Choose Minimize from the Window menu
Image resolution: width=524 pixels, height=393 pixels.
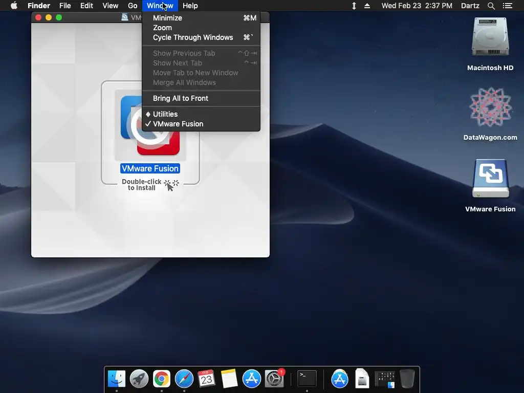(x=201, y=18)
